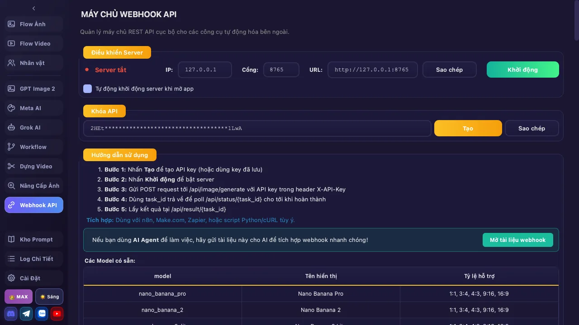Open the Flow Video section
The width and height of the screenshot is (579, 325).
(34, 44)
